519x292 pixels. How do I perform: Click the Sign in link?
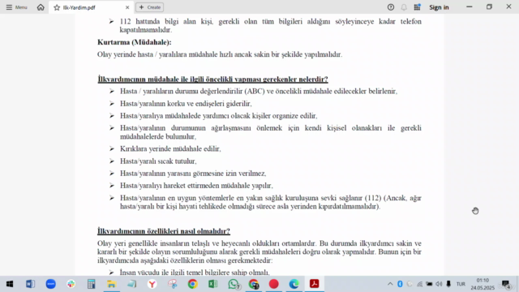click(x=439, y=7)
